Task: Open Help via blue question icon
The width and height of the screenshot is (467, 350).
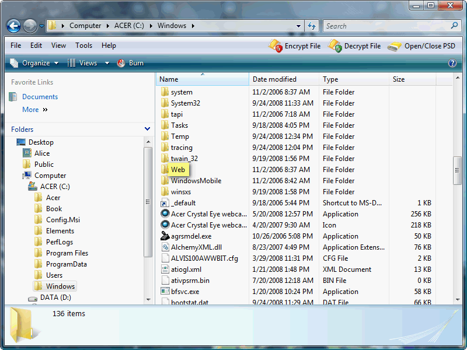Action: click(x=452, y=63)
